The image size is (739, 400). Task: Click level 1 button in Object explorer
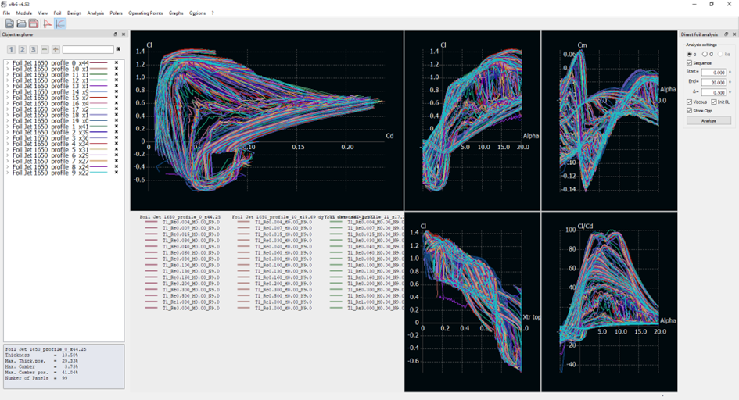(x=11, y=49)
